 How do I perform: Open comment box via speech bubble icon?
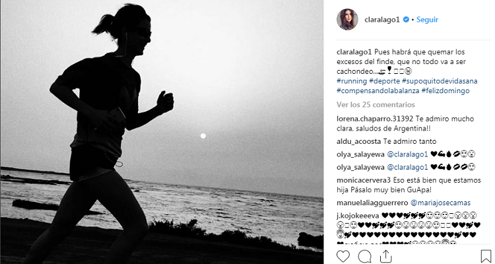(x=364, y=257)
